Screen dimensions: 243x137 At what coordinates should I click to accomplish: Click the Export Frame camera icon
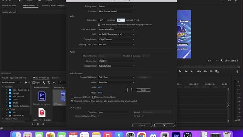211,71
